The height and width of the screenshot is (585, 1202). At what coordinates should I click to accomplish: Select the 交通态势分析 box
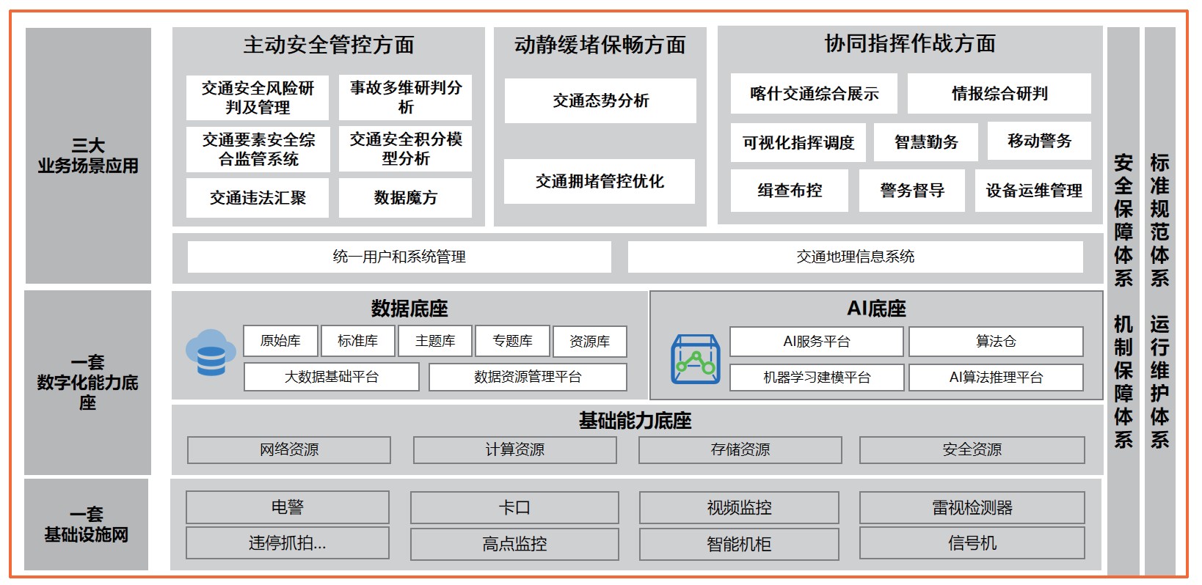(600, 101)
